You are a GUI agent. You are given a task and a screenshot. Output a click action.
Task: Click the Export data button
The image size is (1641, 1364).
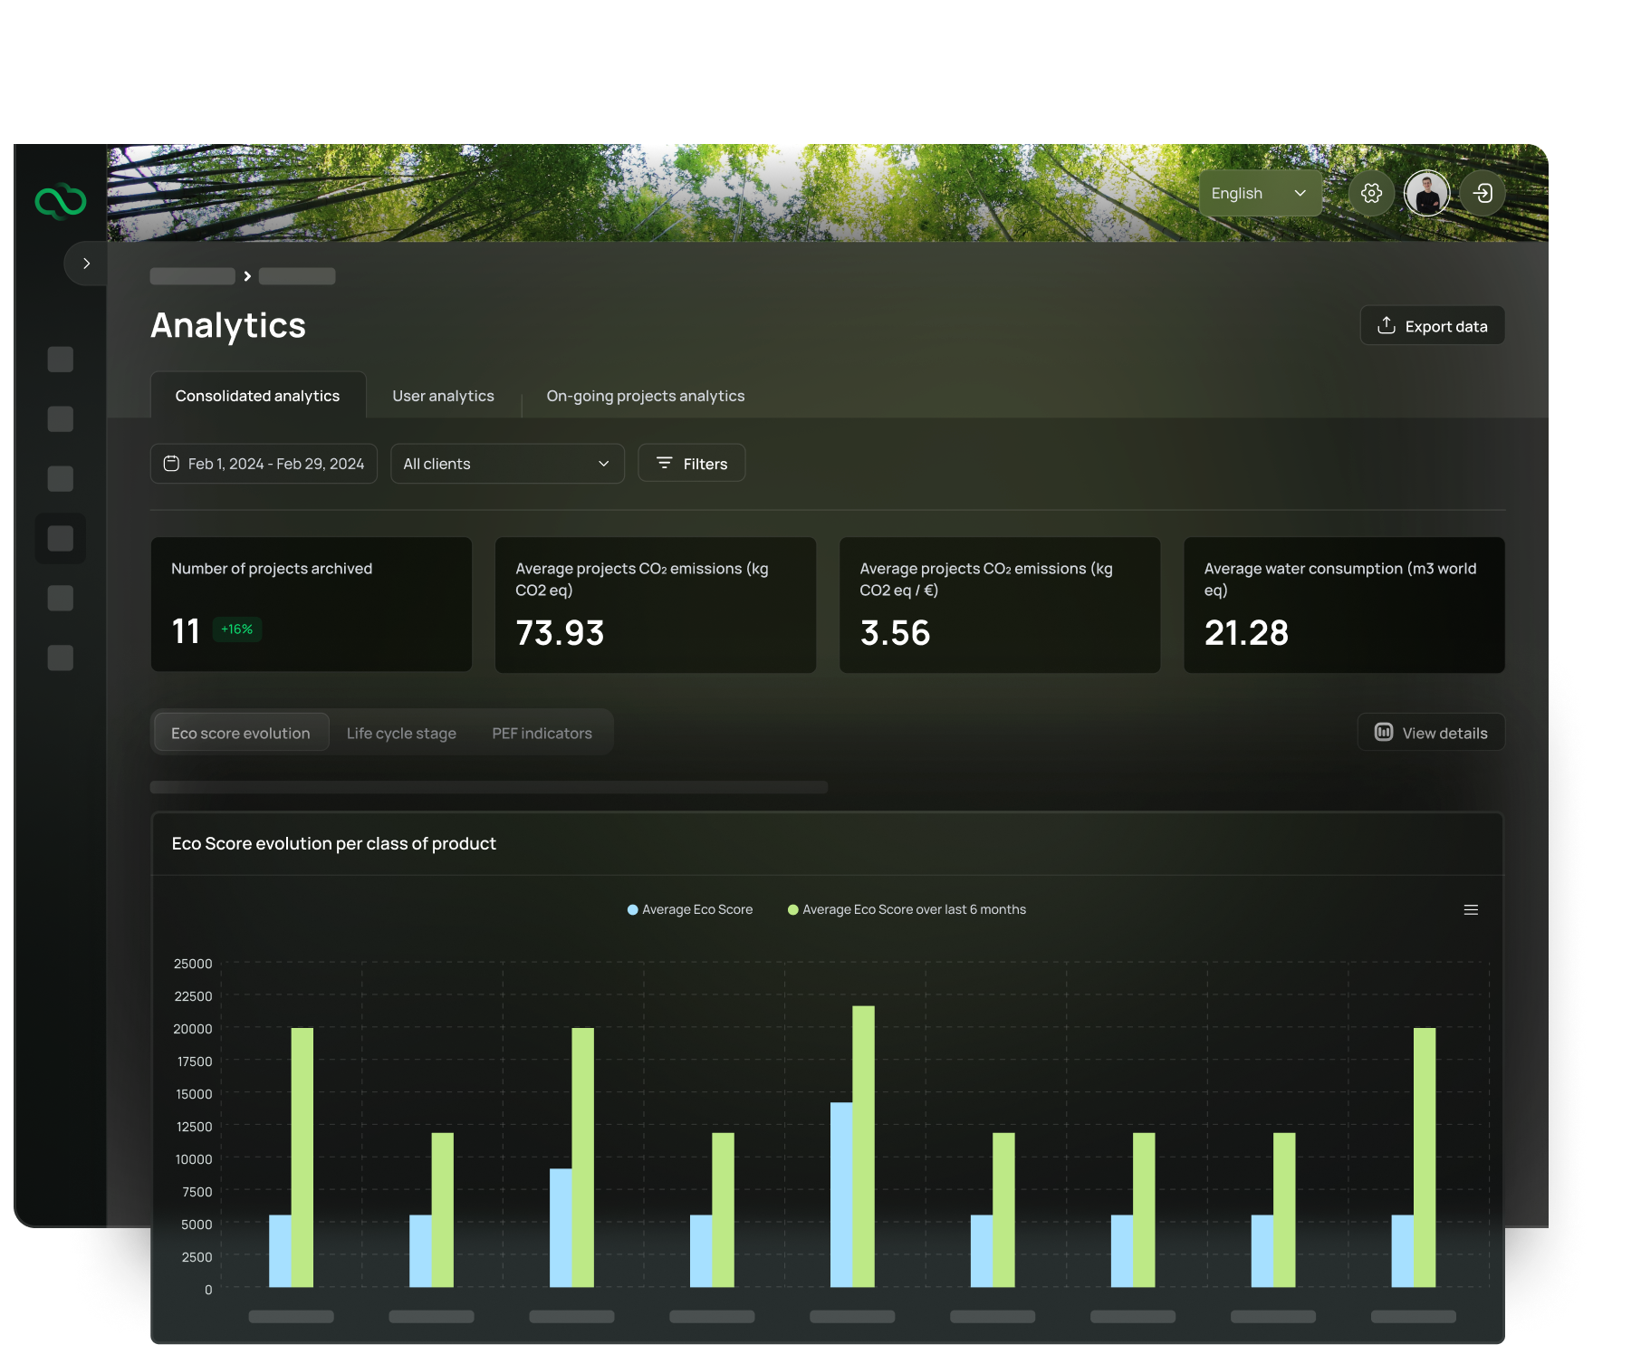point(1432,326)
